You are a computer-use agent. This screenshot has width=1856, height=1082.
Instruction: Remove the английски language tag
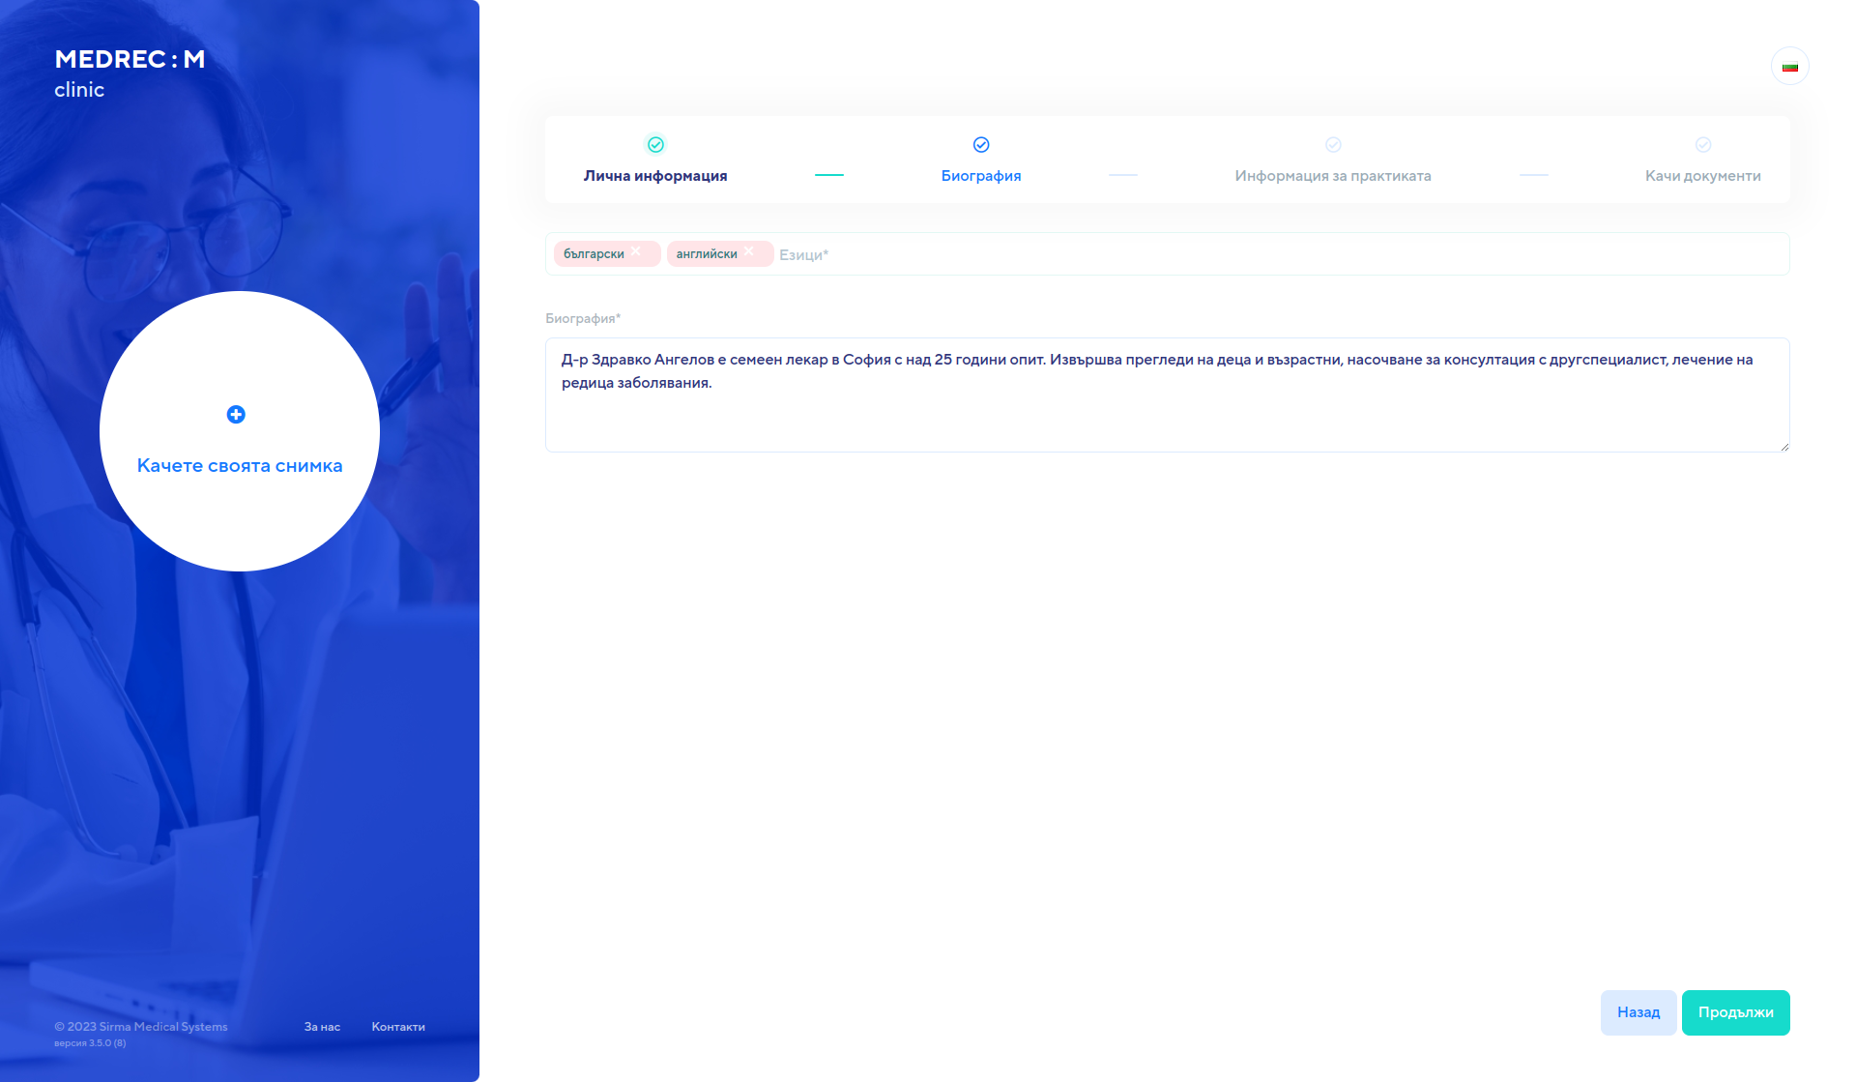(x=749, y=252)
